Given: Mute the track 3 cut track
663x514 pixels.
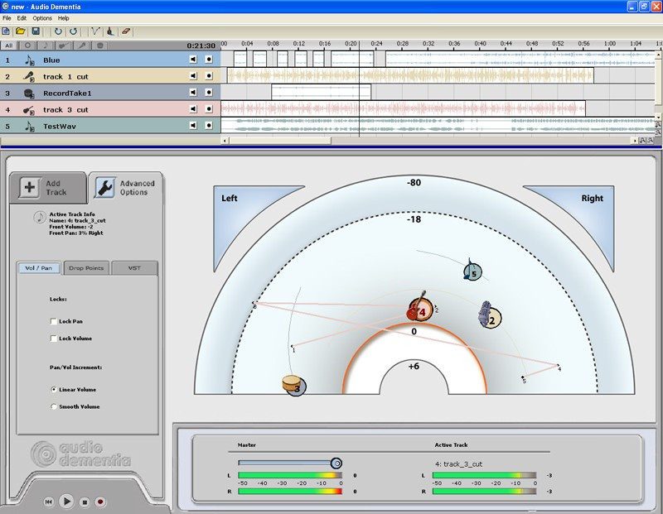Looking at the screenshot, I should [x=193, y=109].
